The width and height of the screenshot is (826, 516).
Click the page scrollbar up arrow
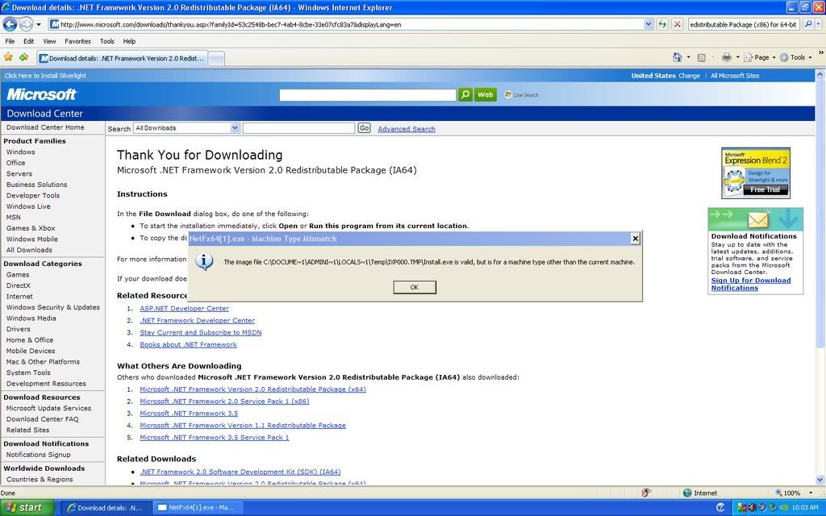pos(820,75)
